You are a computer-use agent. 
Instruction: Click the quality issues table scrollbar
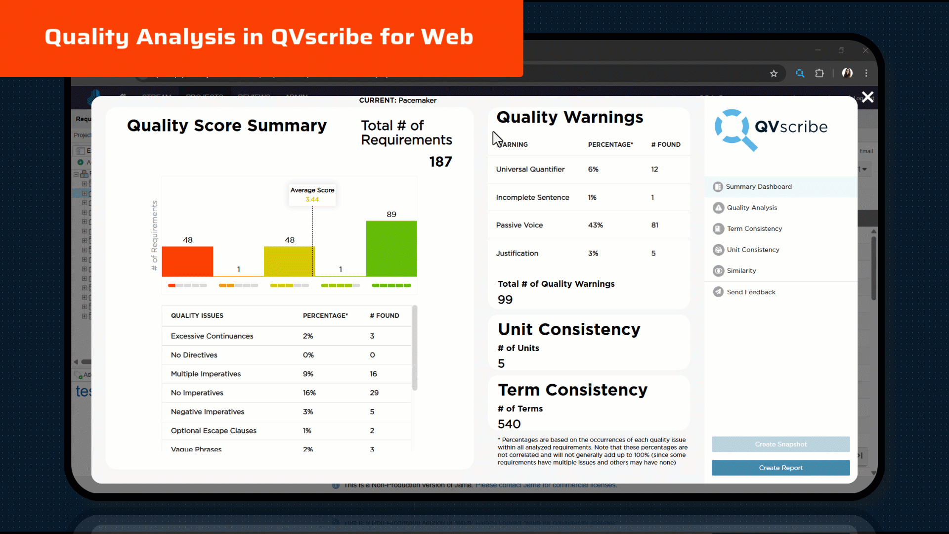pos(415,348)
